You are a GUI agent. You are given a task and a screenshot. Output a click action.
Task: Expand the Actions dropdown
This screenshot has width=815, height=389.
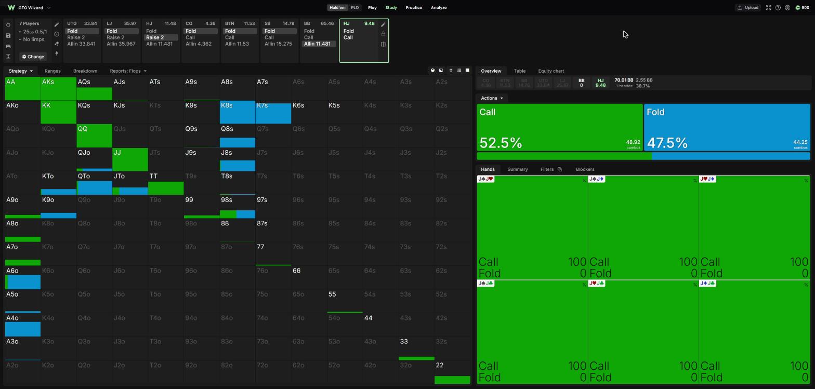tap(492, 98)
